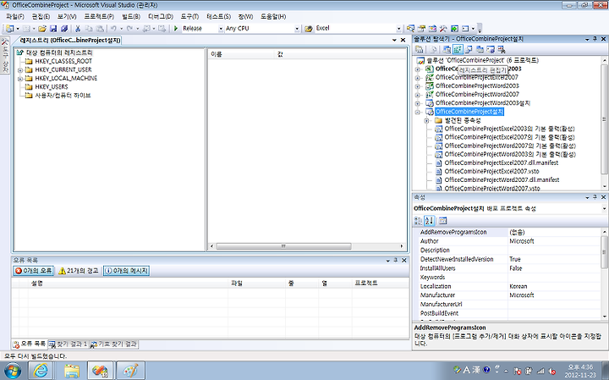Open Properties Window icon in main toolbar
Viewport: 609px width, 380px height.
(421, 29)
